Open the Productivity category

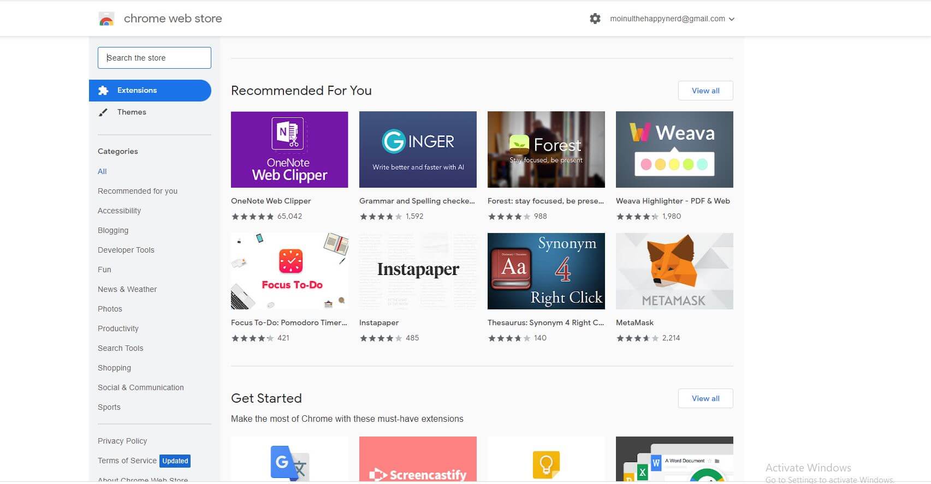pyautogui.click(x=118, y=328)
